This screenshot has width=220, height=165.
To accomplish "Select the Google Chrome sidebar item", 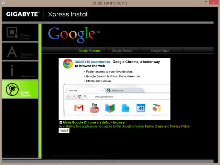I will 20,89.
